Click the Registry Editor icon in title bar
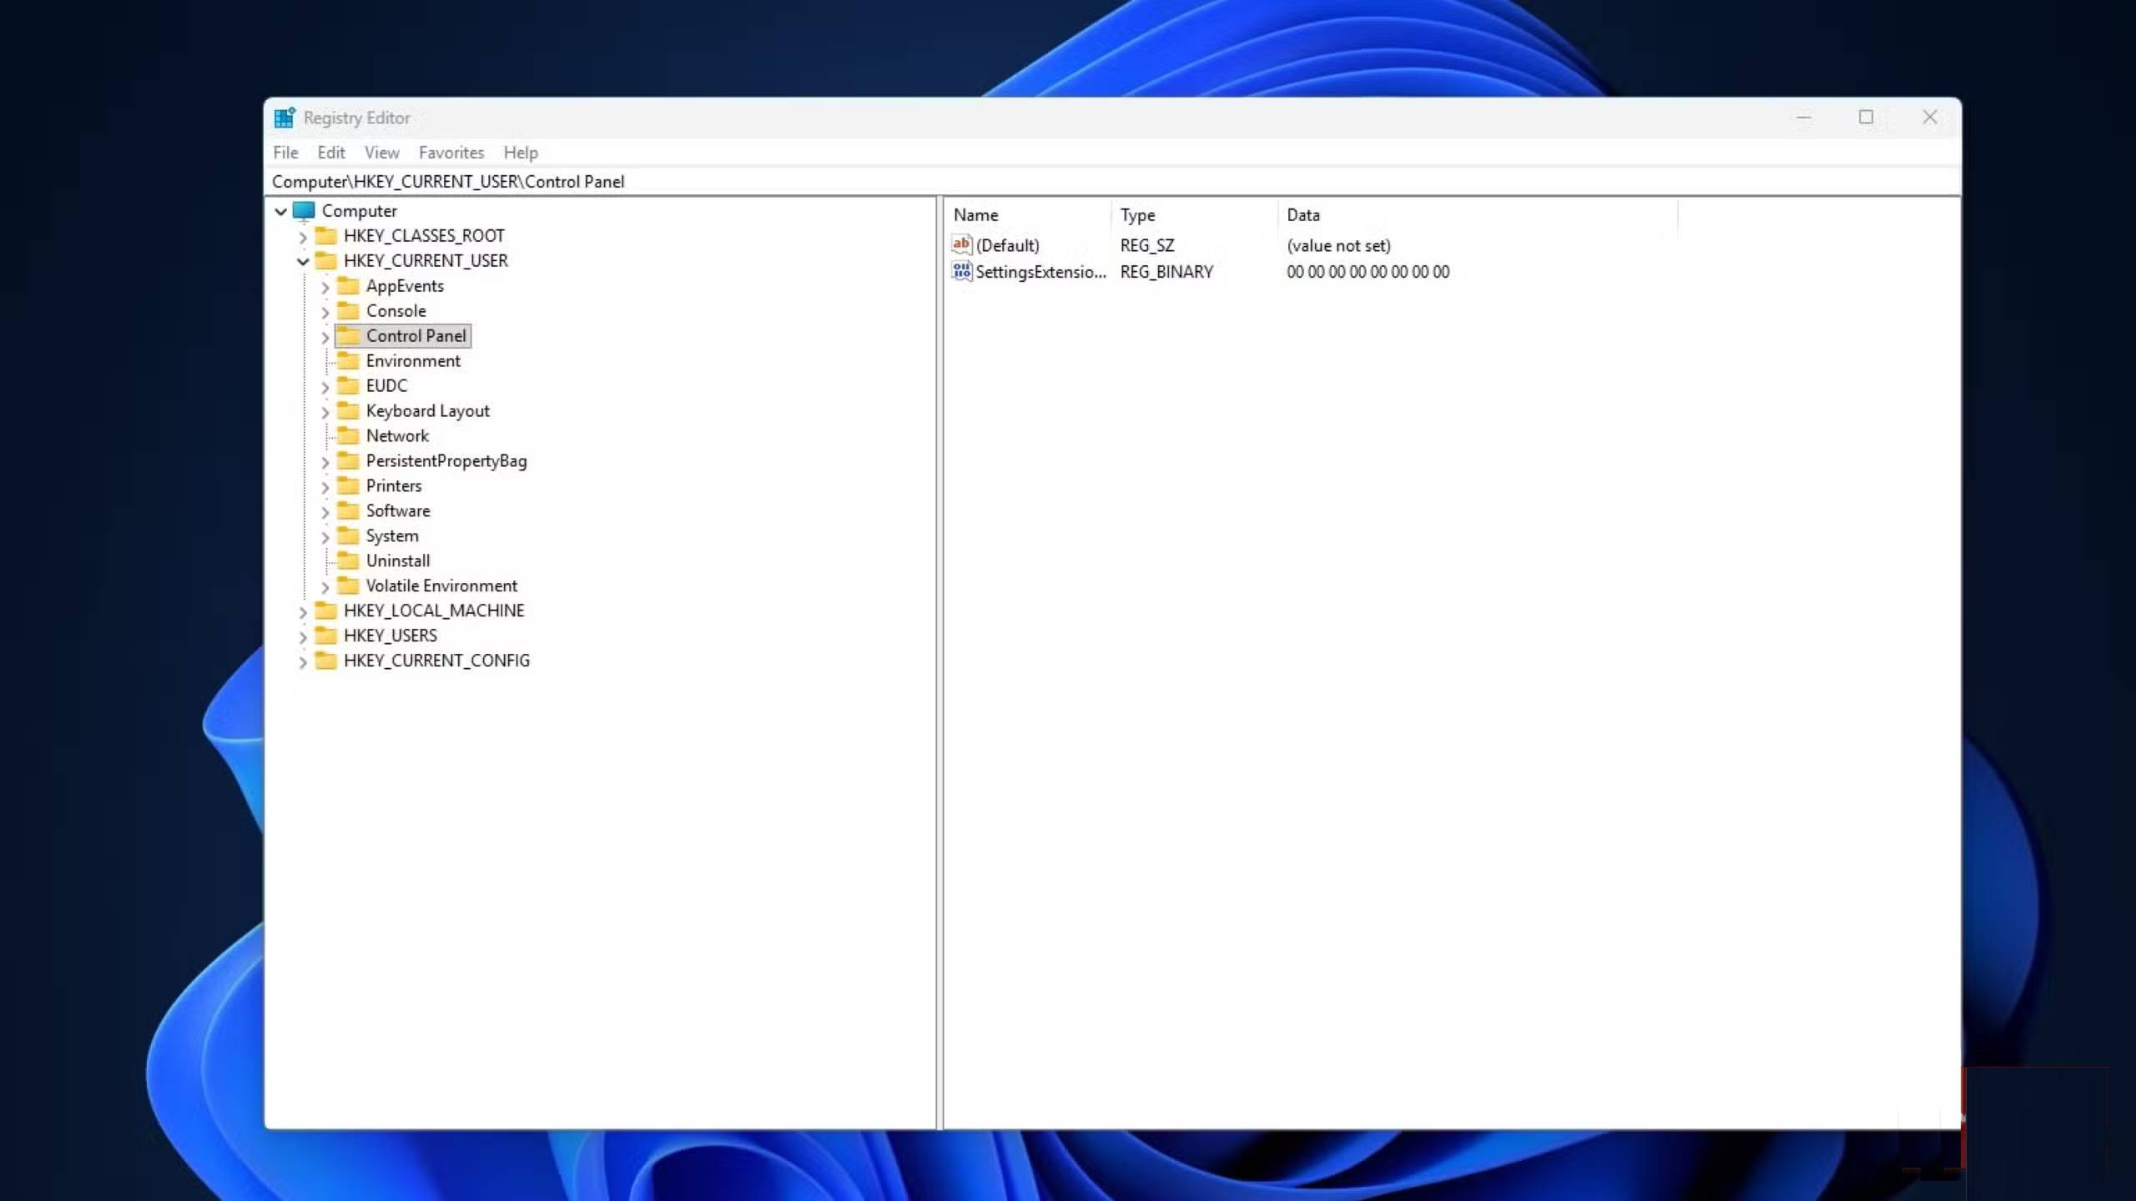 (284, 118)
